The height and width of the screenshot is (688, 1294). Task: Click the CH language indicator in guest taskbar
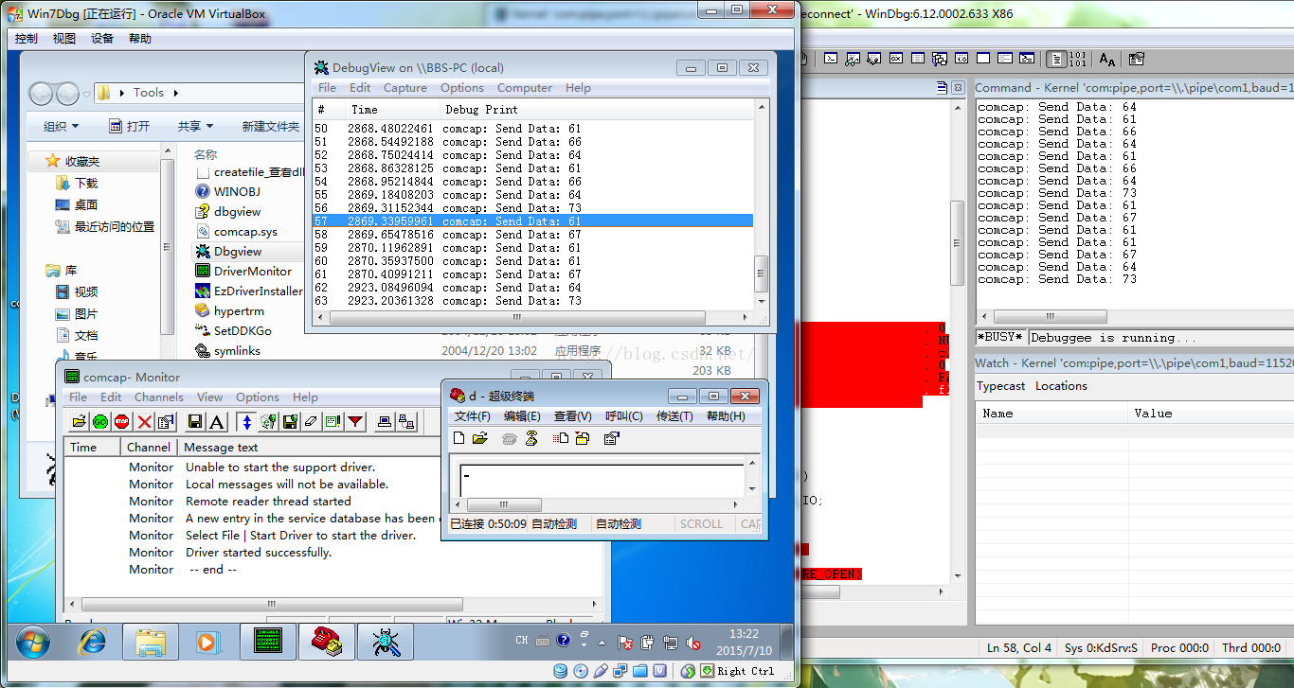tap(522, 640)
